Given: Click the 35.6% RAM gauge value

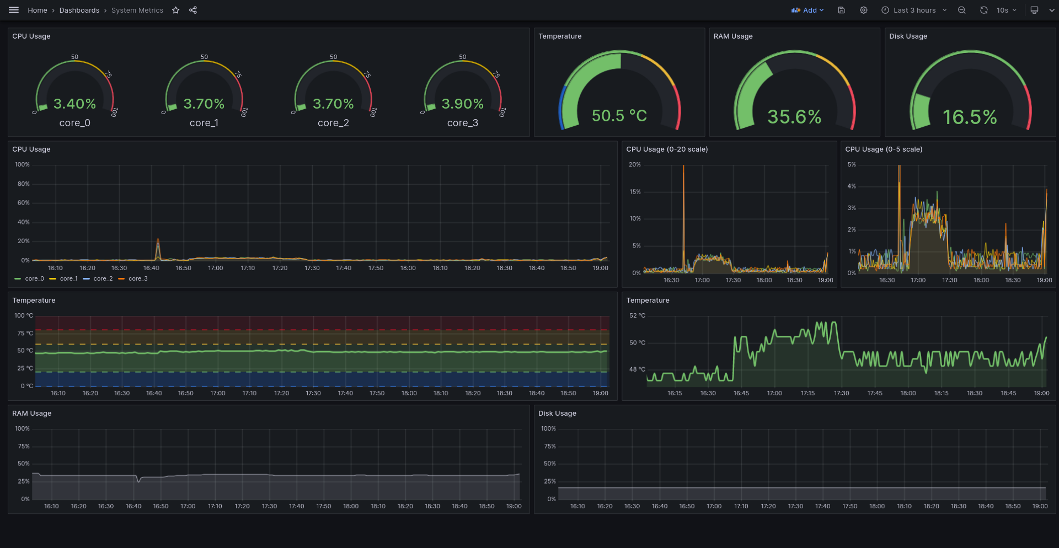Looking at the screenshot, I should 794,116.
